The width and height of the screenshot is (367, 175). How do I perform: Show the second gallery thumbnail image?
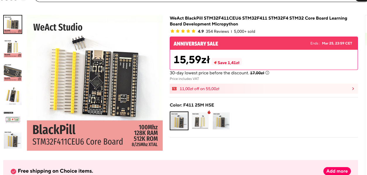(13, 48)
